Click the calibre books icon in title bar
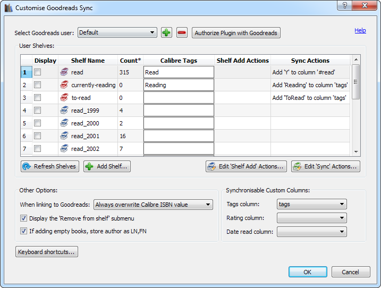 [9, 8]
